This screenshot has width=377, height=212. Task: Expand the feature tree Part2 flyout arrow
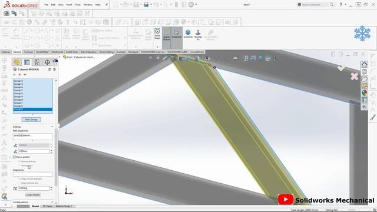click(x=60, y=57)
